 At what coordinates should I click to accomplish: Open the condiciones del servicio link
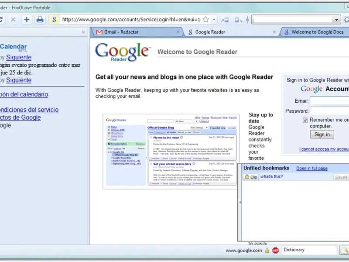pyautogui.click(x=29, y=110)
